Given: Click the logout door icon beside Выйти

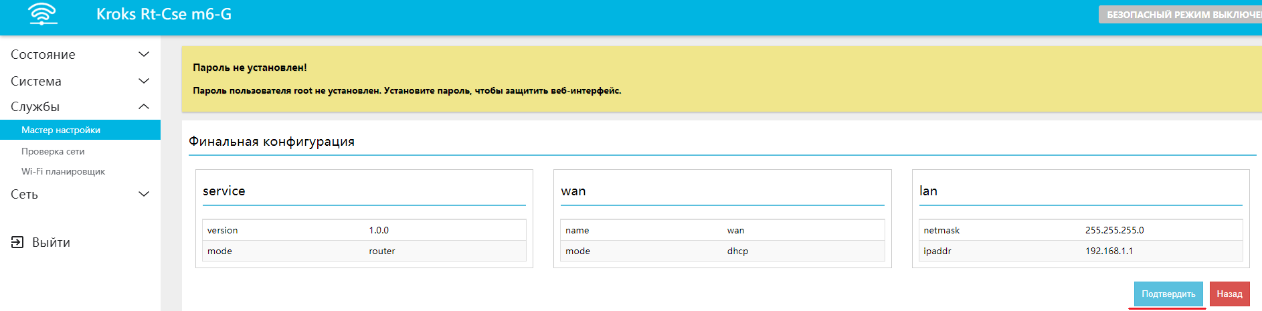Looking at the screenshot, I should [17, 242].
